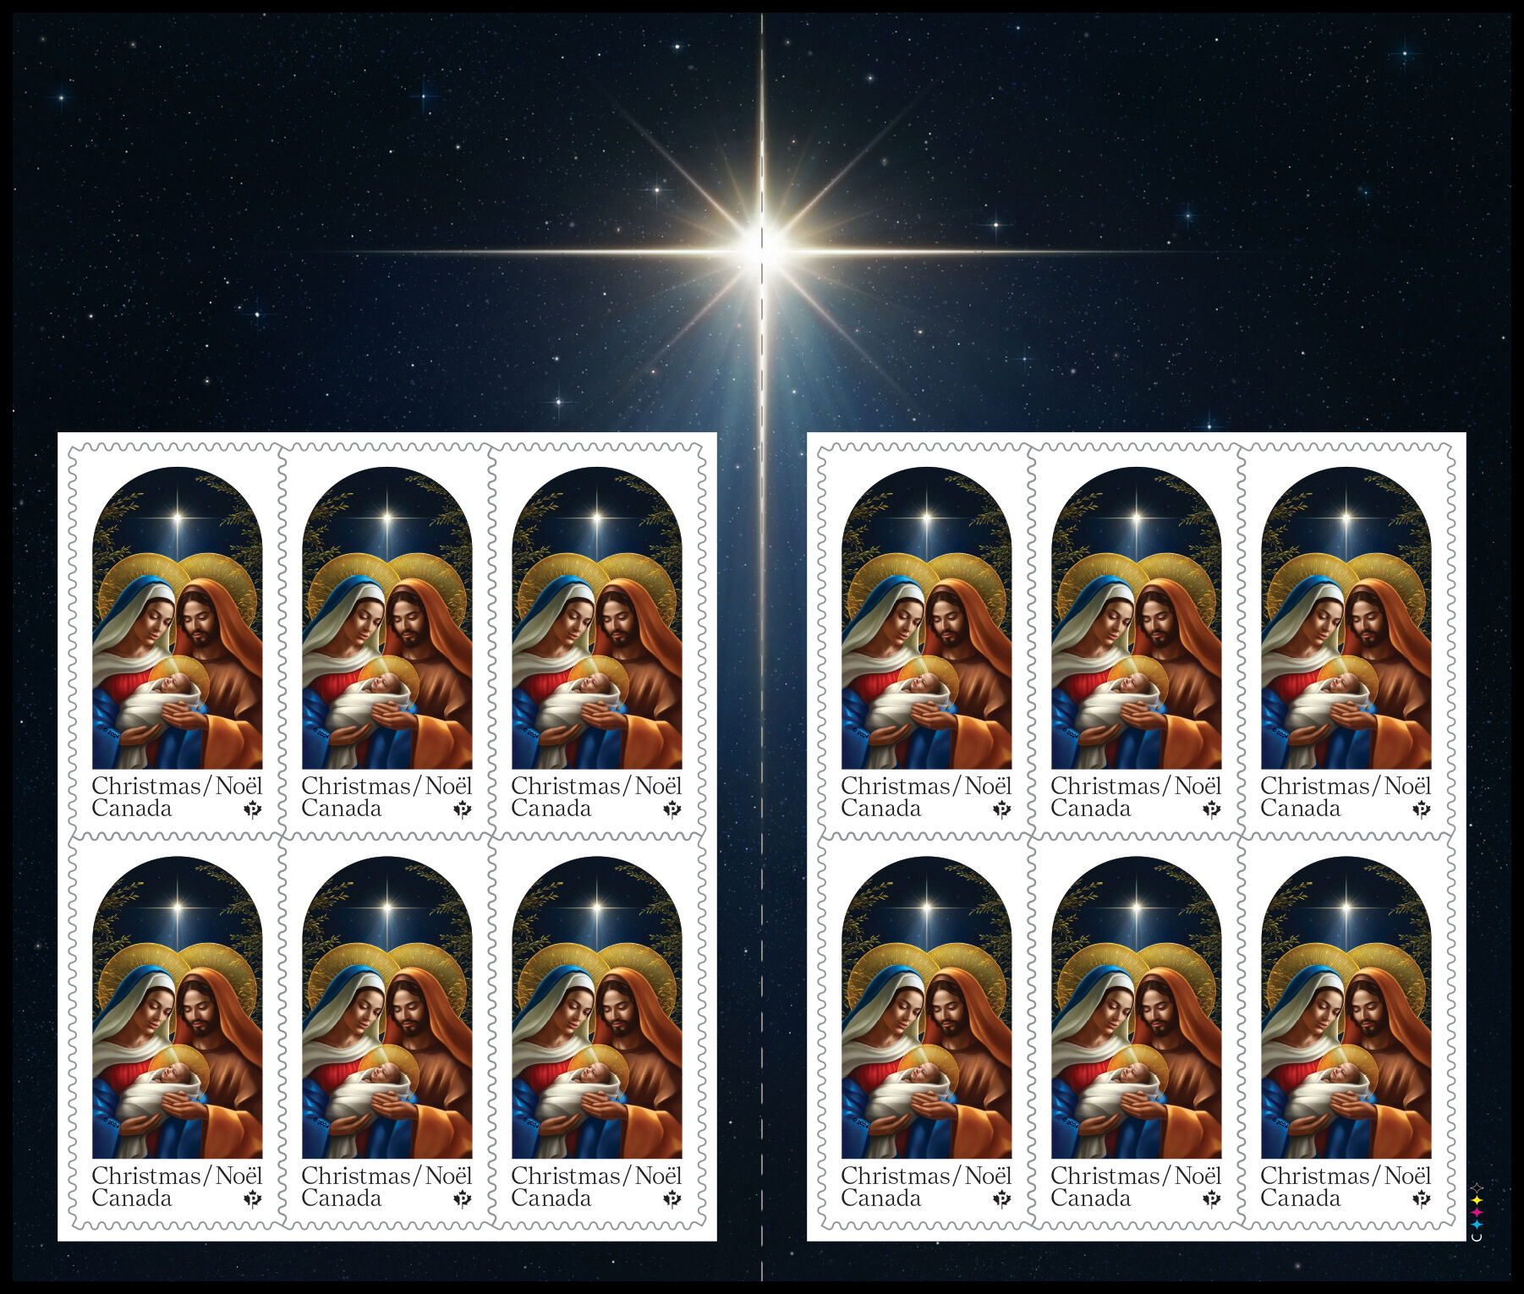
Task: Click the cyan star colour mark
Action: pyautogui.click(x=1477, y=1224)
